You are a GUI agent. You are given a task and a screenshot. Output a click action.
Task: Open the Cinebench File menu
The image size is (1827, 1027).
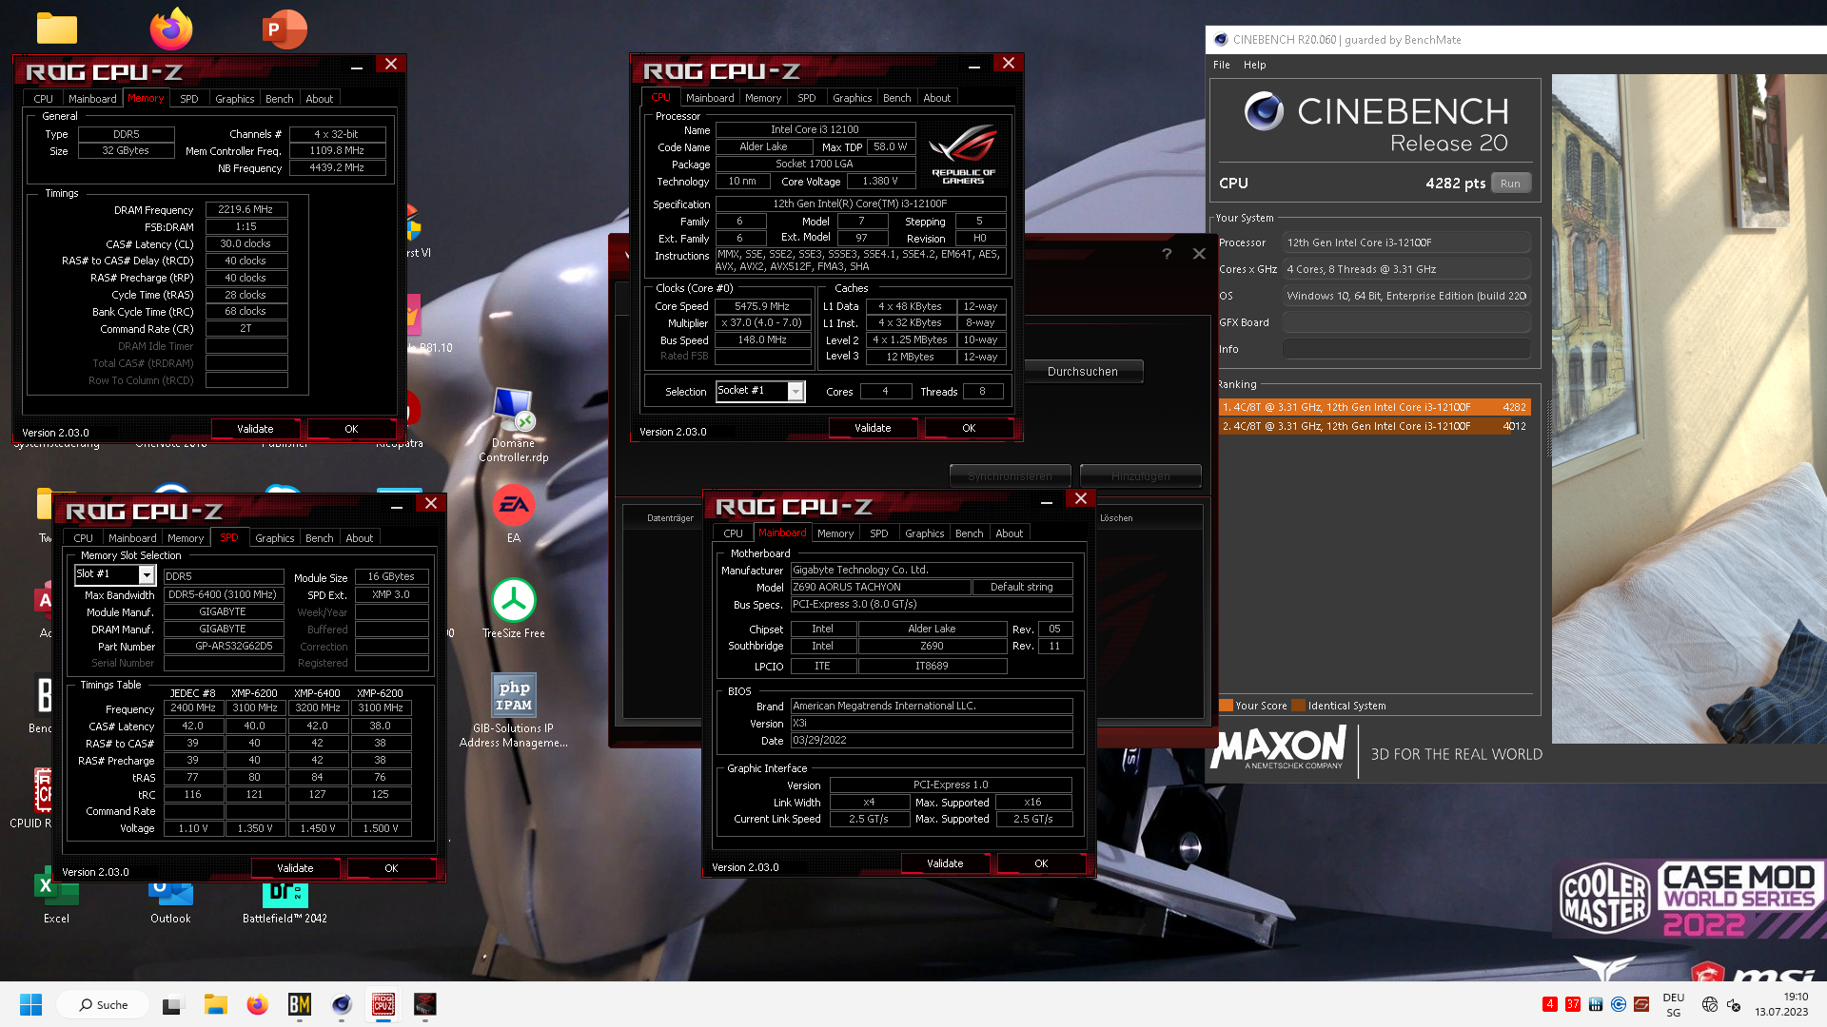coord(1222,65)
